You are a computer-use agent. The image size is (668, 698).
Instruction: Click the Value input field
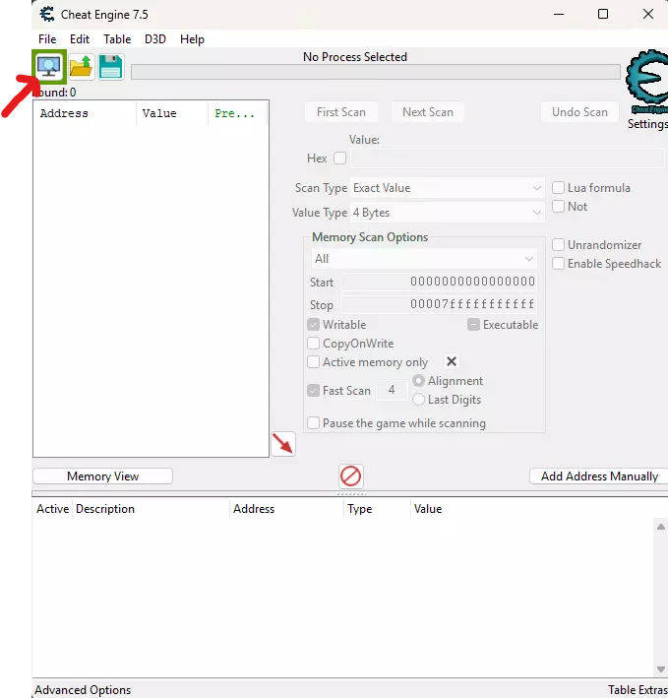tap(508, 159)
